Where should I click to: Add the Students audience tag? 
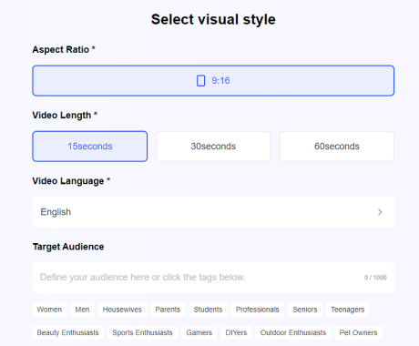pyautogui.click(x=208, y=310)
